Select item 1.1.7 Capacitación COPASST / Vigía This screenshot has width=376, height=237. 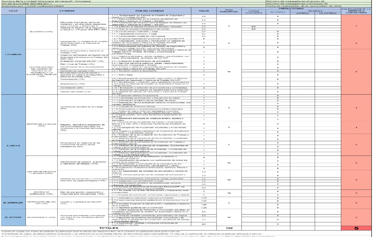(150, 34)
